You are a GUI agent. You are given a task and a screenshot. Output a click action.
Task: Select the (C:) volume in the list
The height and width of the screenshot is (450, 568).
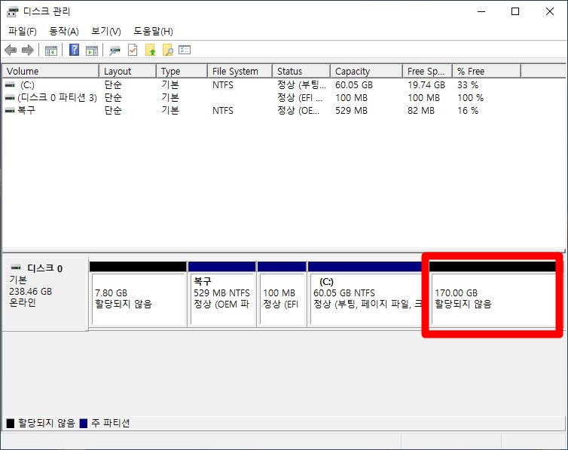(27, 85)
